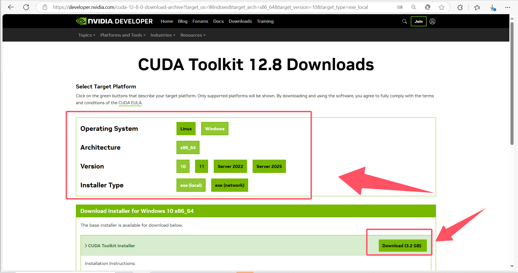Click the browser address bar URL
This screenshot has height=273, width=518.
click(x=210, y=7)
